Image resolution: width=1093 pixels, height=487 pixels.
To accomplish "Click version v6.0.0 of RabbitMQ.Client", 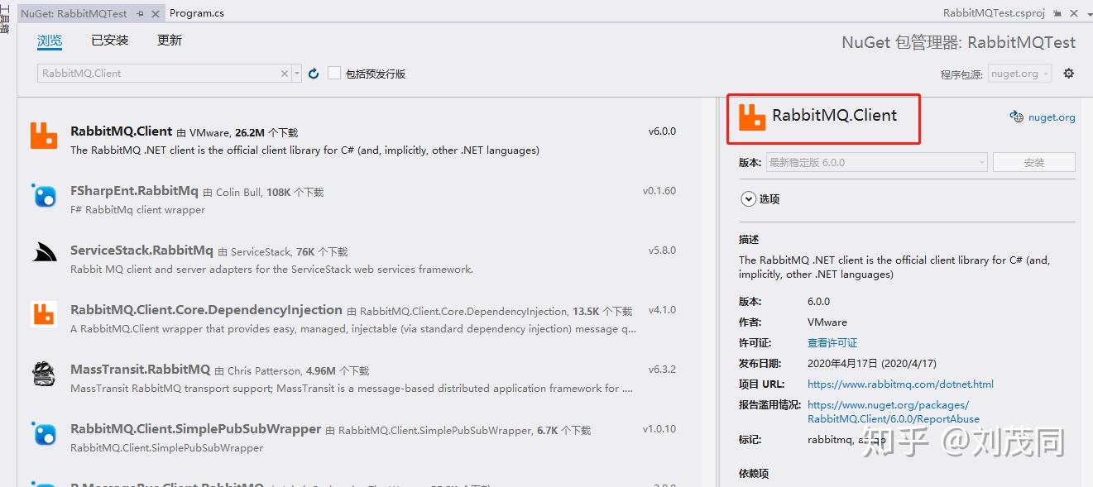I will click(x=662, y=131).
